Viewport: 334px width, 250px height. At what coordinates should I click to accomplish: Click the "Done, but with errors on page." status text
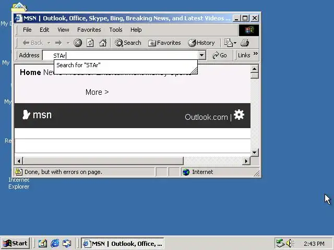click(63, 172)
